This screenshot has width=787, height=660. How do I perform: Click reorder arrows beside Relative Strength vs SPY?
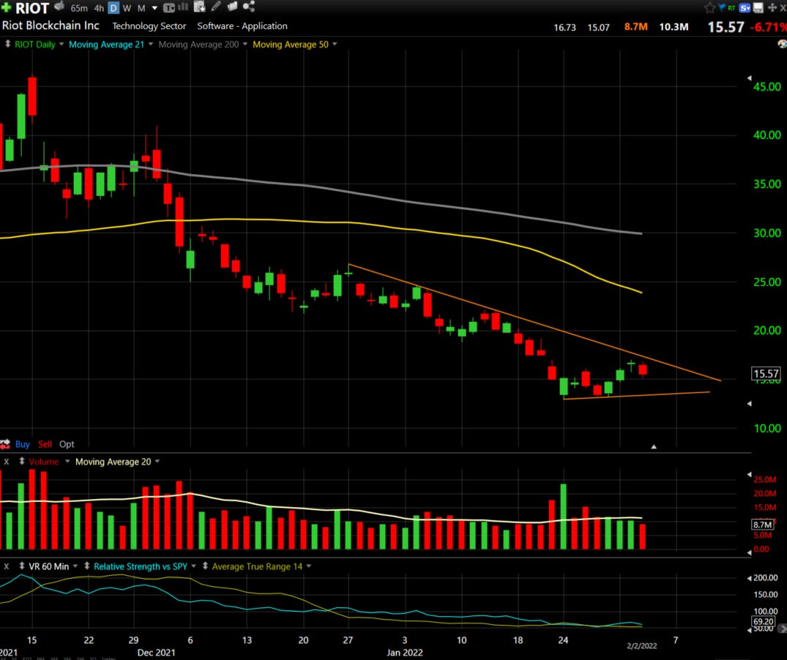(x=87, y=566)
